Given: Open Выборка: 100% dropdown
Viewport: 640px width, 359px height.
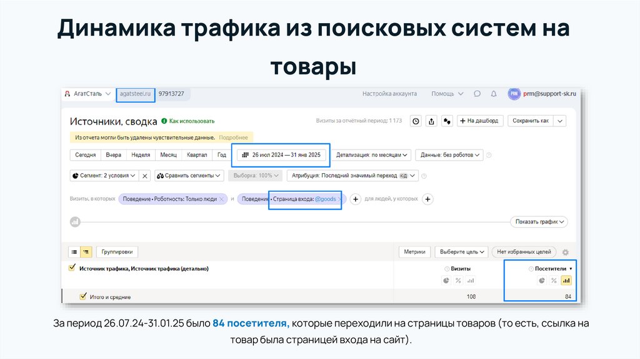Looking at the screenshot, I should pyautogui.click(x=255, y=176).
